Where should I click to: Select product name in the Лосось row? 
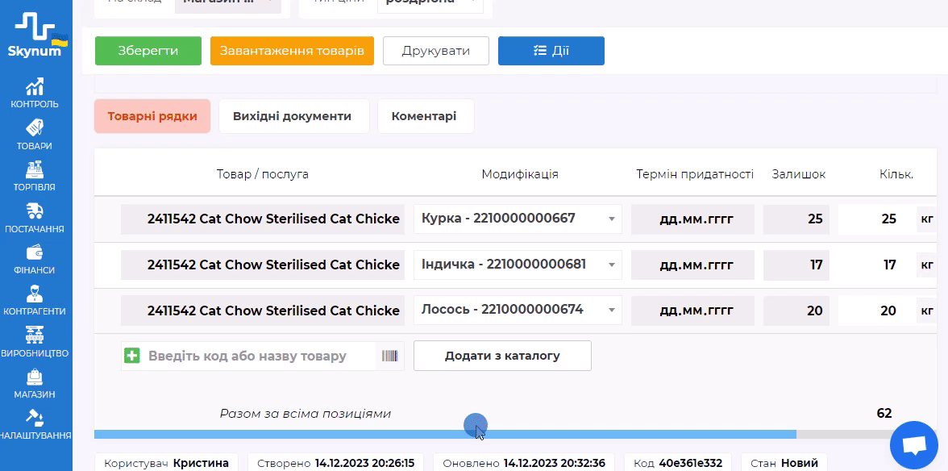click(x=263, y=311)
